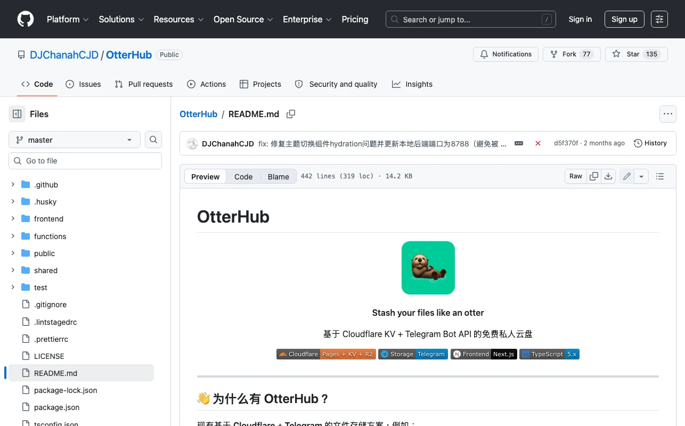Open the README outline list icon
685x426 pixels.
click(x=660, y=176)
